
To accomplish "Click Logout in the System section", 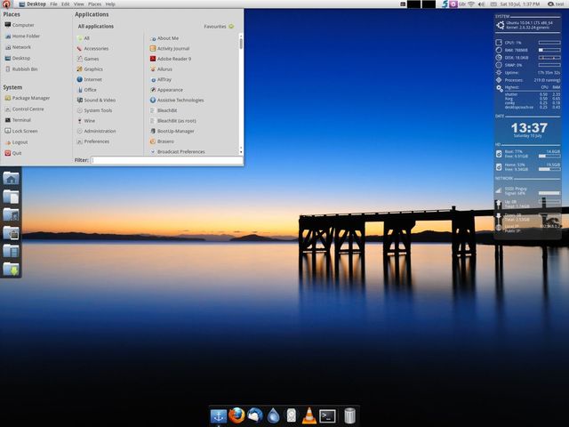I will tap(20, 141).
